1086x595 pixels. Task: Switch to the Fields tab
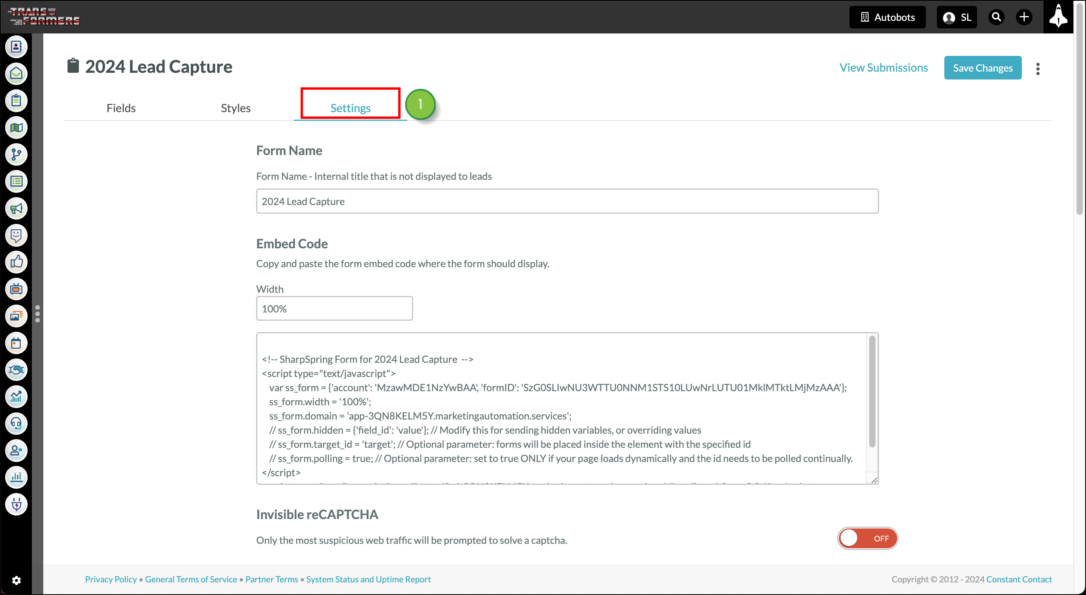click(121, 108)
